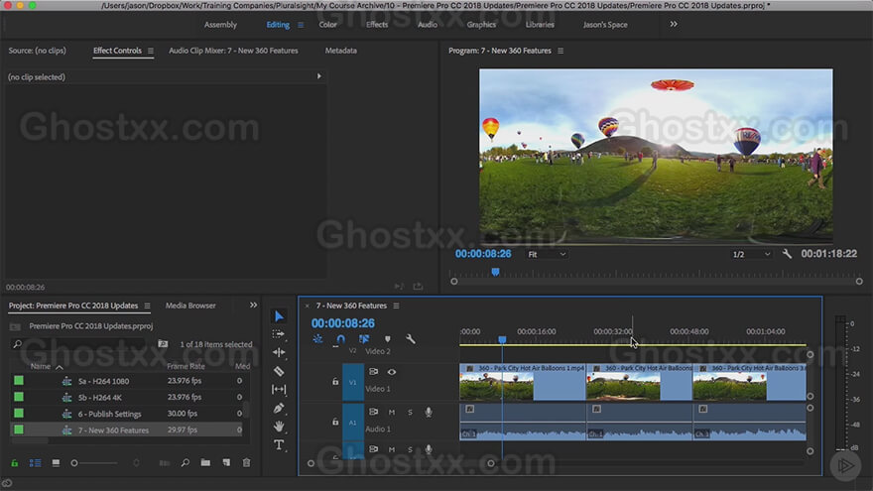Solo the Audio 1 track

(x=411, y=412)
